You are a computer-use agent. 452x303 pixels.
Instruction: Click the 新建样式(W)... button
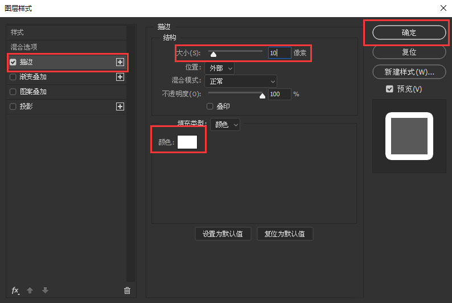coord(409,72)
